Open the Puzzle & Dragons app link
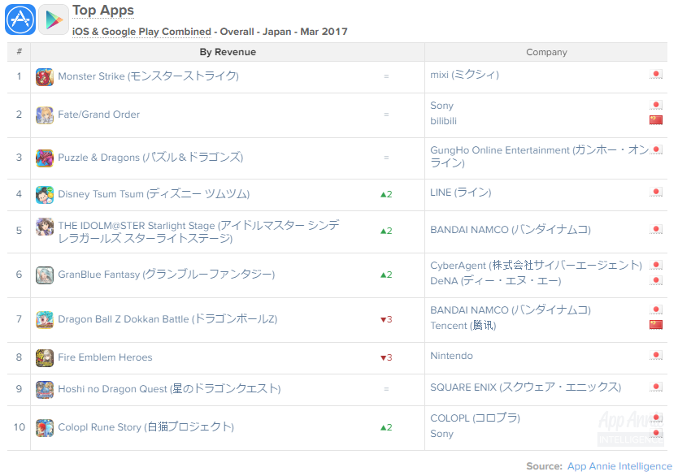This screenshot has width=678, height=476. [150, 158]
